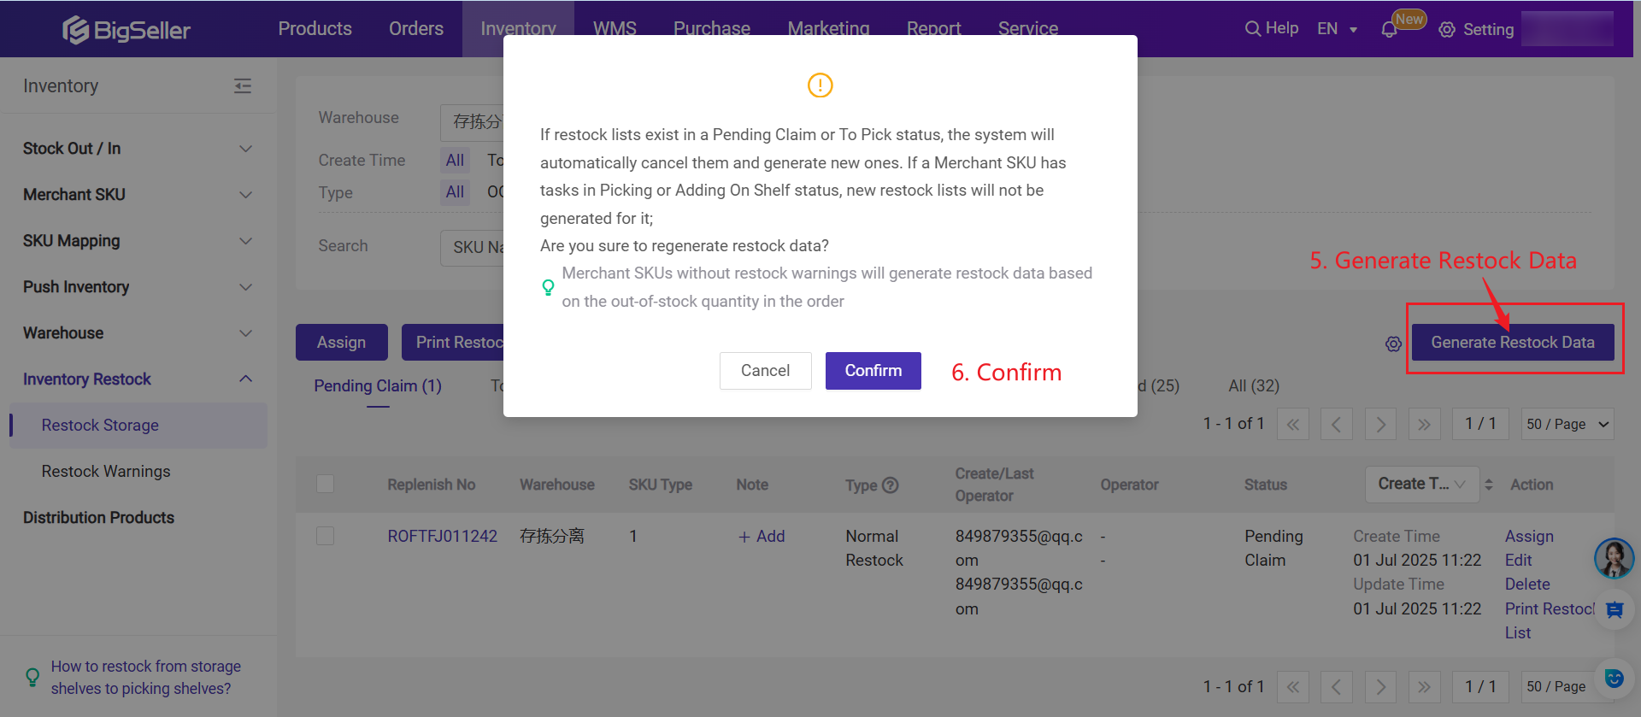Open column settings gear beside Generate Restock Data
Screen dimensions: 1641x717
coord(1393,344)
